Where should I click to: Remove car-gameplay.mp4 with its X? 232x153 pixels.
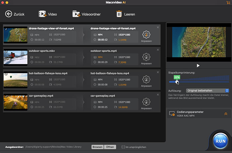click(158, 95)
